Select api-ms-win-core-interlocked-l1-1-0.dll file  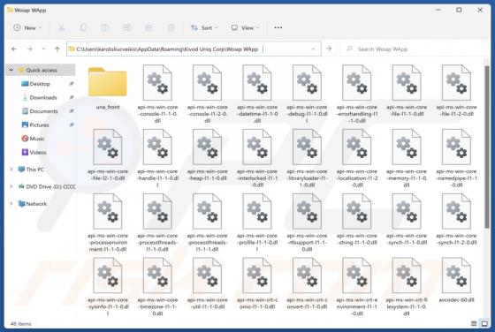click(257, 158)
